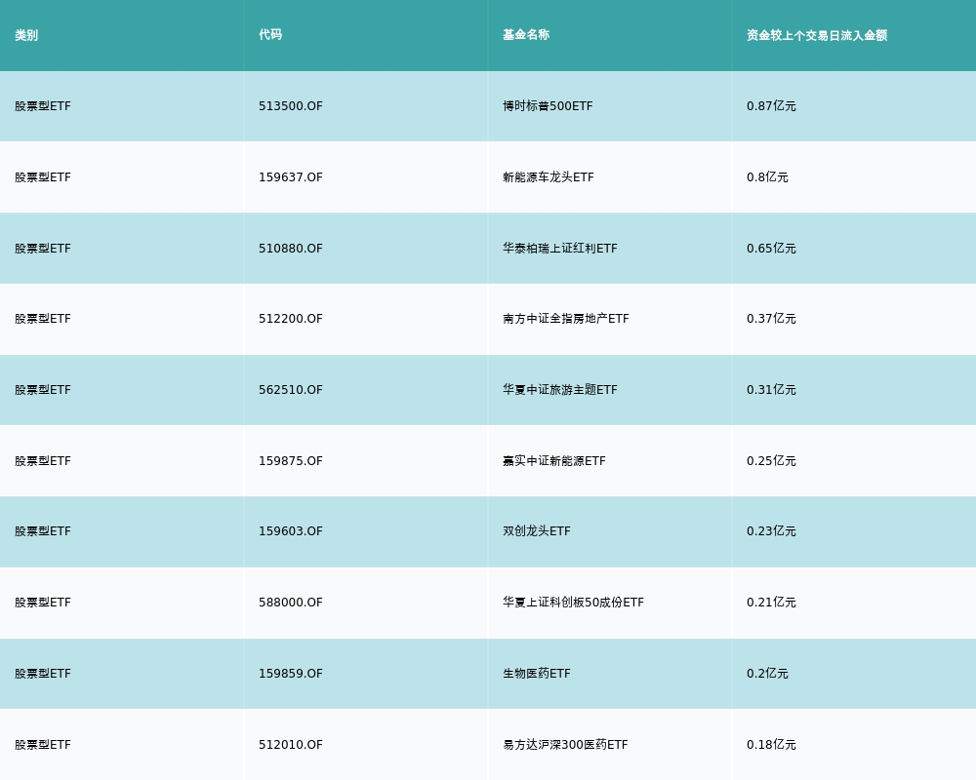Click 股票型ETF in the 159875.OF row
The image size is (976, 780).
(43, 461)
